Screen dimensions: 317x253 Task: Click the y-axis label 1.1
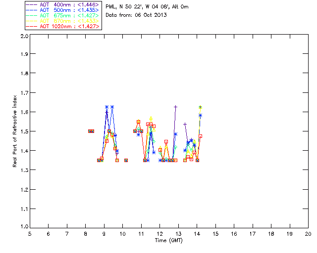coord(24,209)
